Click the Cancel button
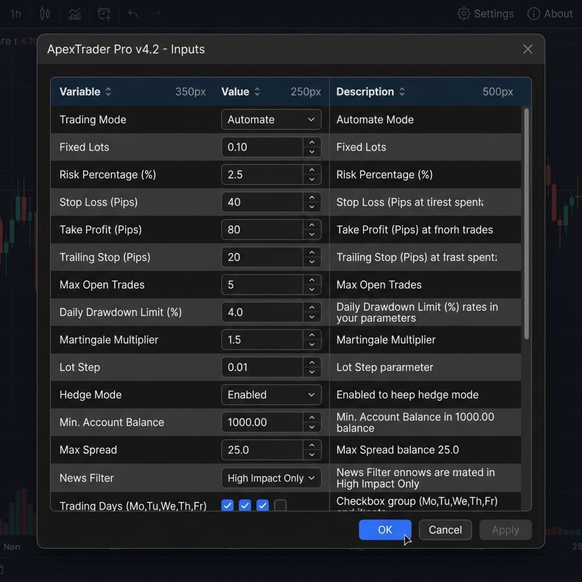582x582 pixels. [x=445, y=530]
